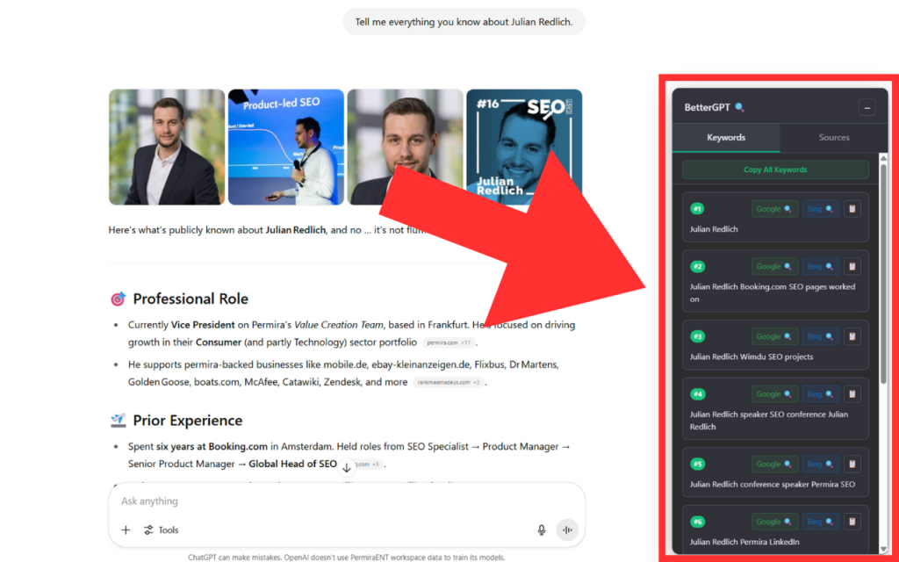
Task: Open the Tools menu in the composer
Action: coord(162,530)
